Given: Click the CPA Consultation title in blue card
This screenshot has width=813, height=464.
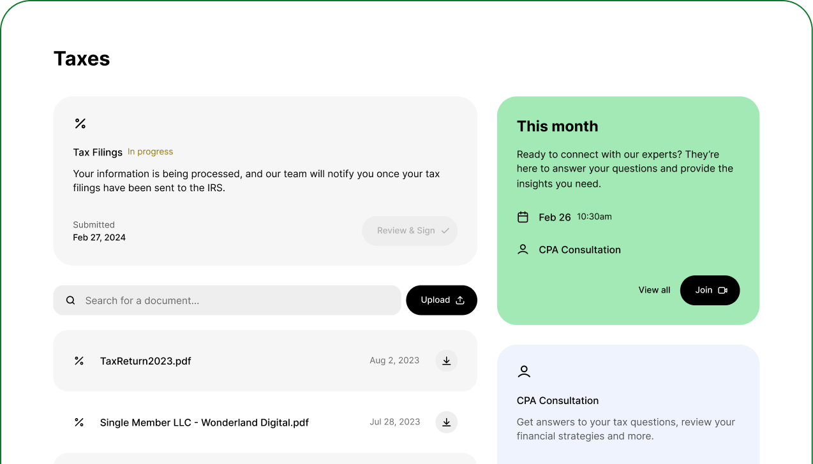Looking at the screenshot, I should (558, 400).
